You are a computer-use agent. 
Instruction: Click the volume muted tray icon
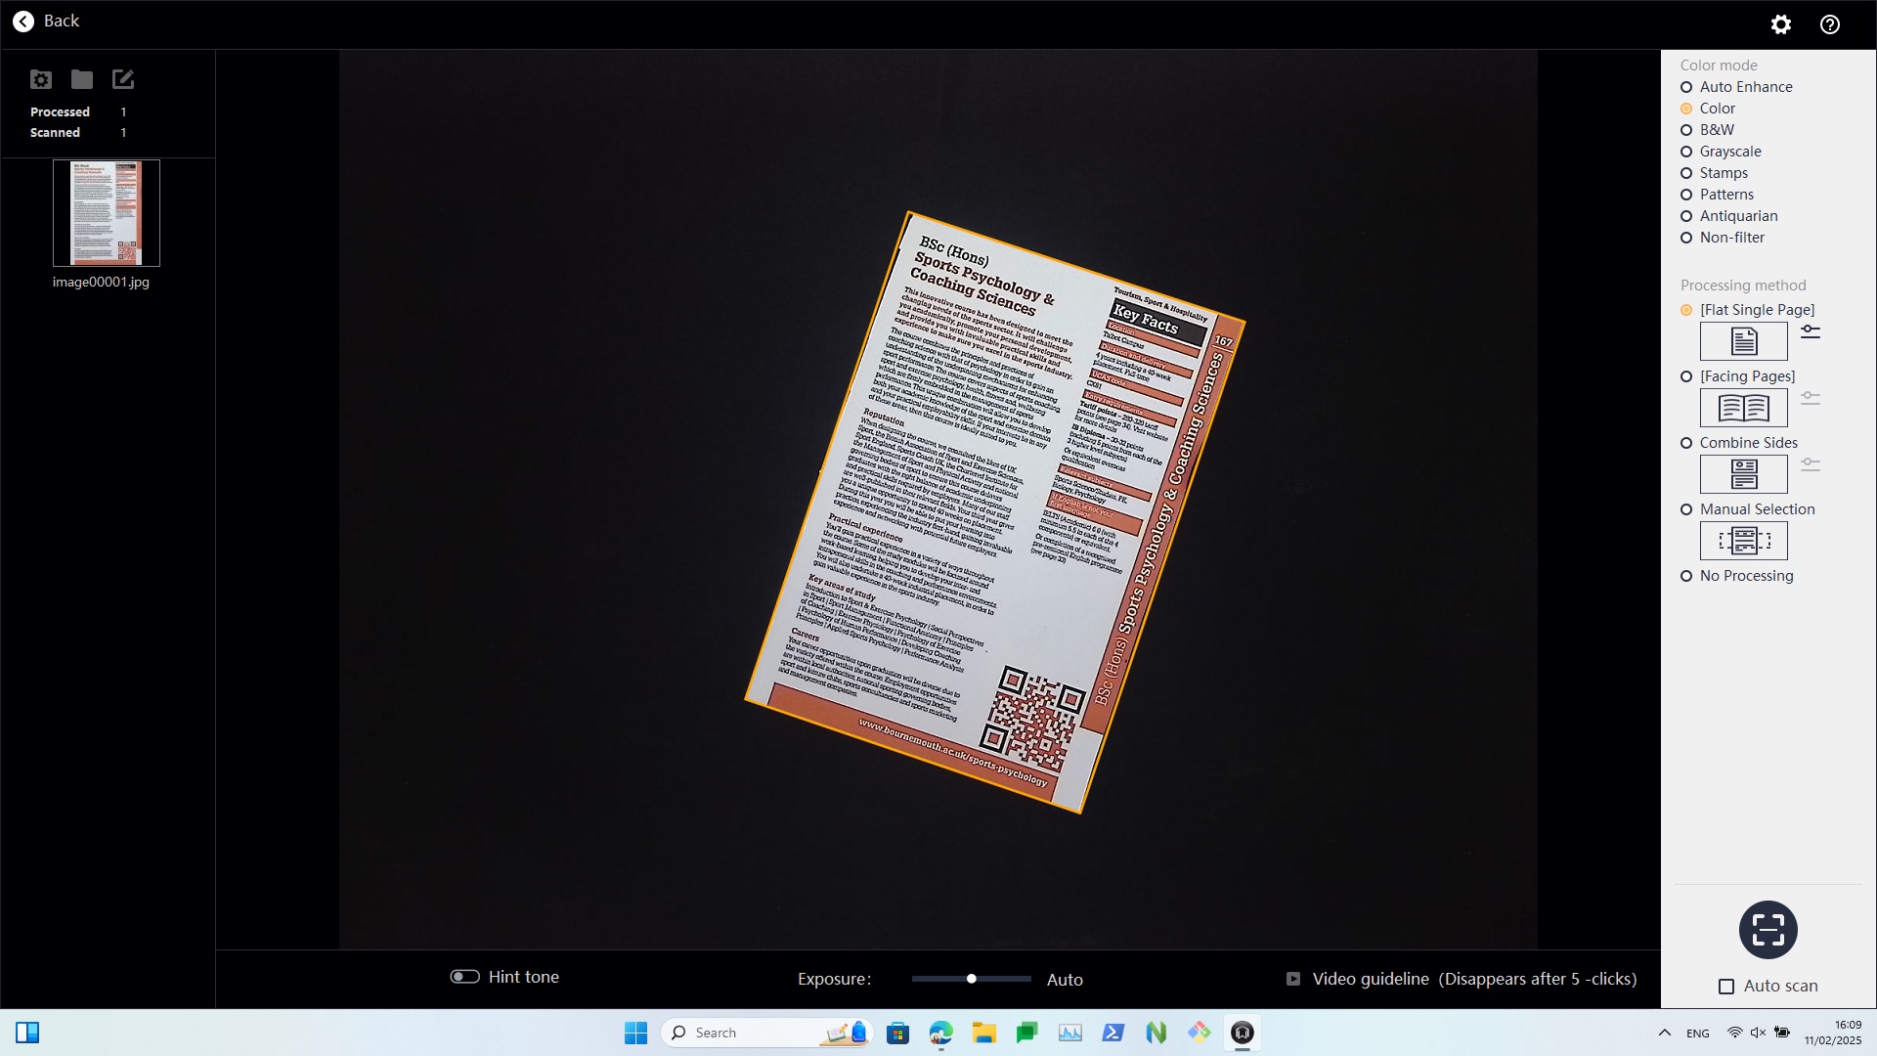point(1758,1033)
